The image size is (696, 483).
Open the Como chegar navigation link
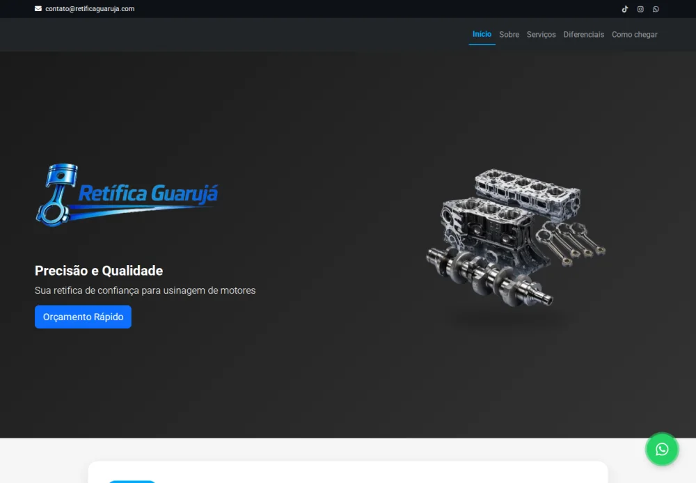click(634, 35)
